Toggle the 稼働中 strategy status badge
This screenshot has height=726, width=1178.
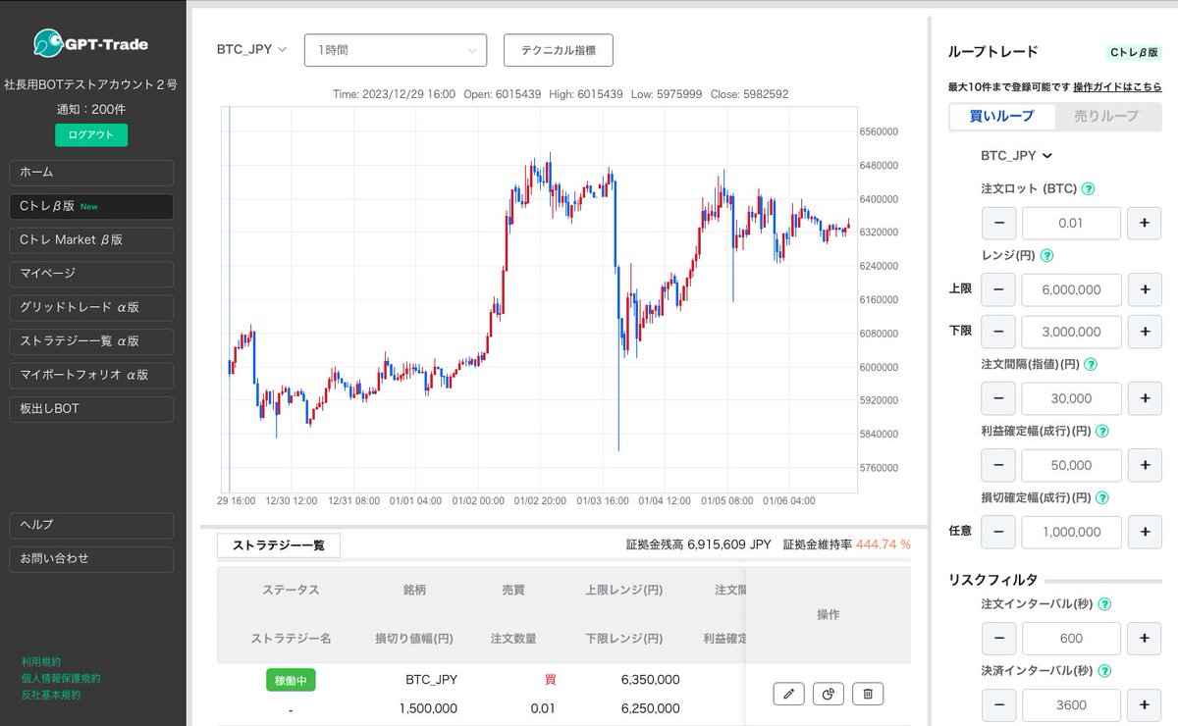point(290,679)
